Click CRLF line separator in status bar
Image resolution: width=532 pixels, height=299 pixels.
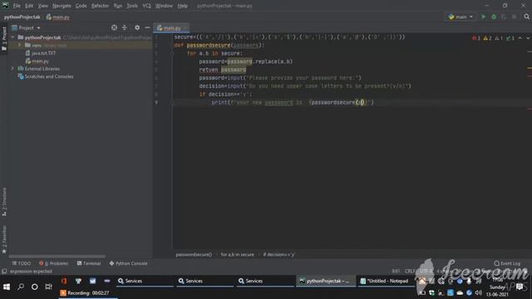tap(411, 272)
